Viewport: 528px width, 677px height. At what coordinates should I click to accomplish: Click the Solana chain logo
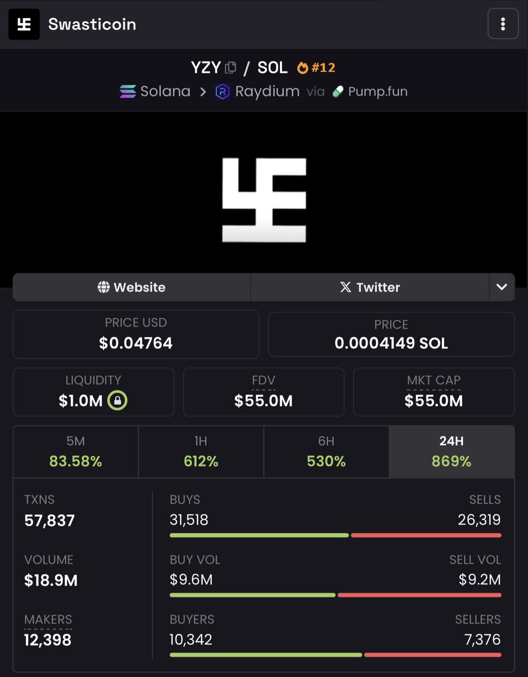[128, 91]
